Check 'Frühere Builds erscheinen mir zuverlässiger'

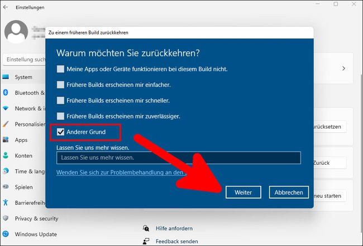[60, 116]
